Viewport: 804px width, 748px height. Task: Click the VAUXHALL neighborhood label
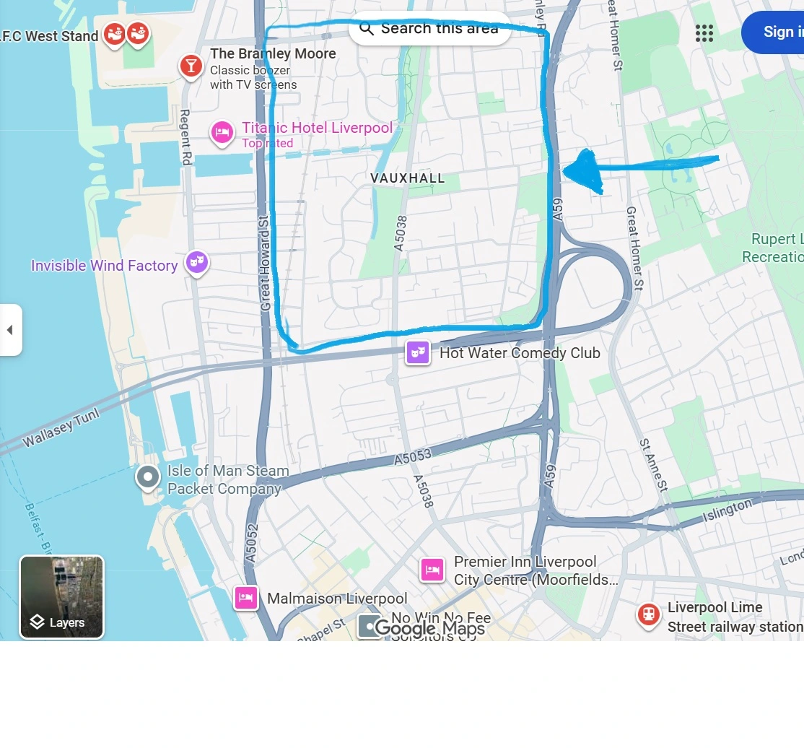[408, 178]
